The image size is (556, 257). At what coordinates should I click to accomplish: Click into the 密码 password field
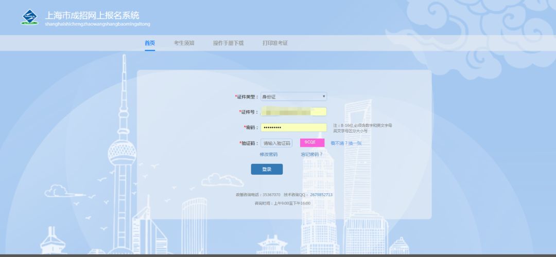click(x=293, y=127)
